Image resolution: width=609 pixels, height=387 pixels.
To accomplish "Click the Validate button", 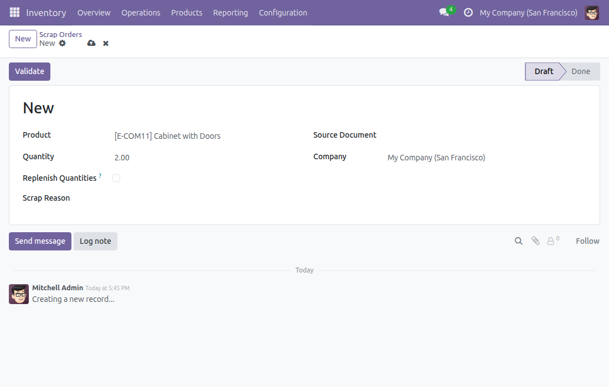I will 29,71.
